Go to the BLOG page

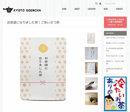106,9
